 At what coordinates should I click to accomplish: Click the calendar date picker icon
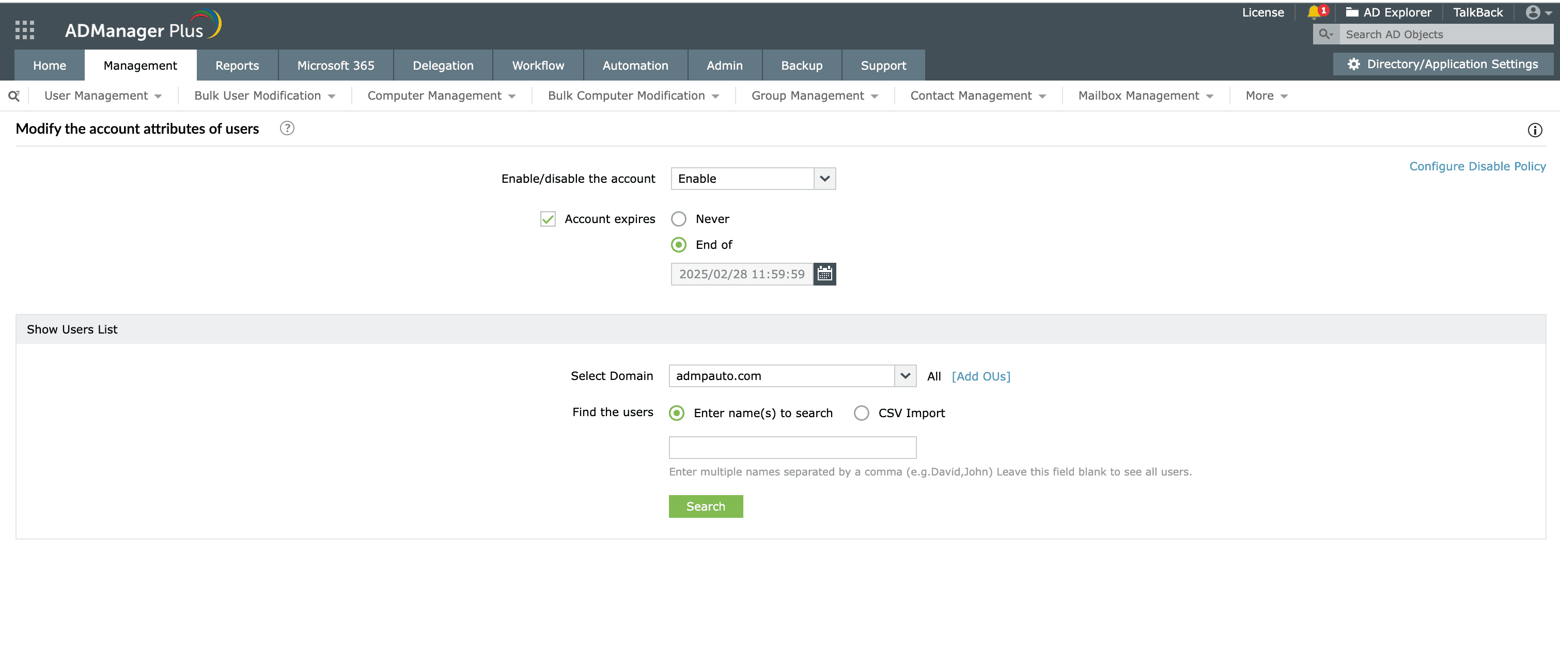tap(824, 274)
